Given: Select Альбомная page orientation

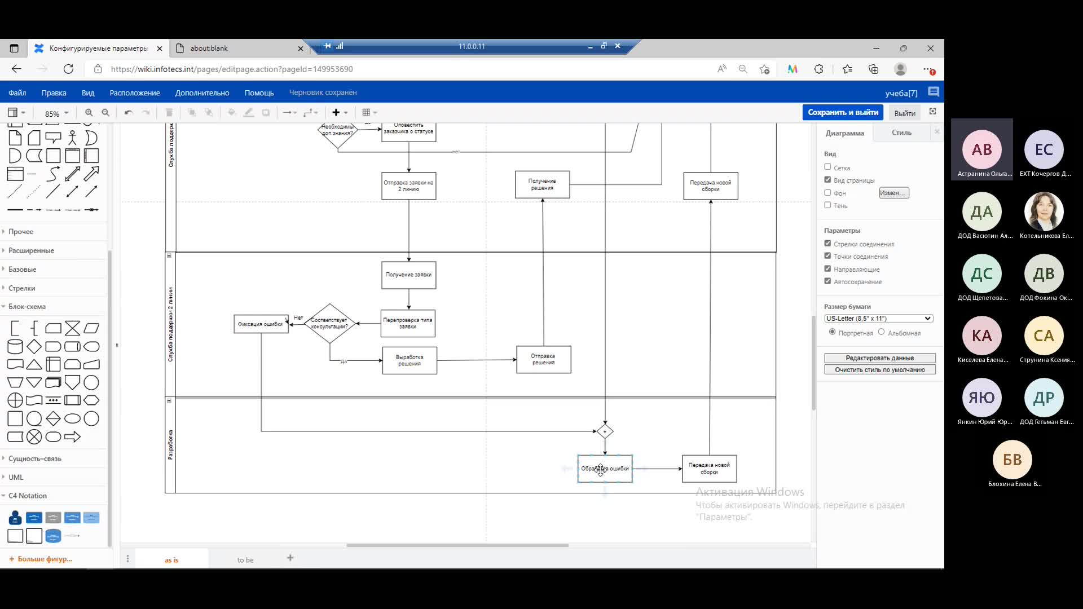Looking at the screenshot, I should [881, 332].
